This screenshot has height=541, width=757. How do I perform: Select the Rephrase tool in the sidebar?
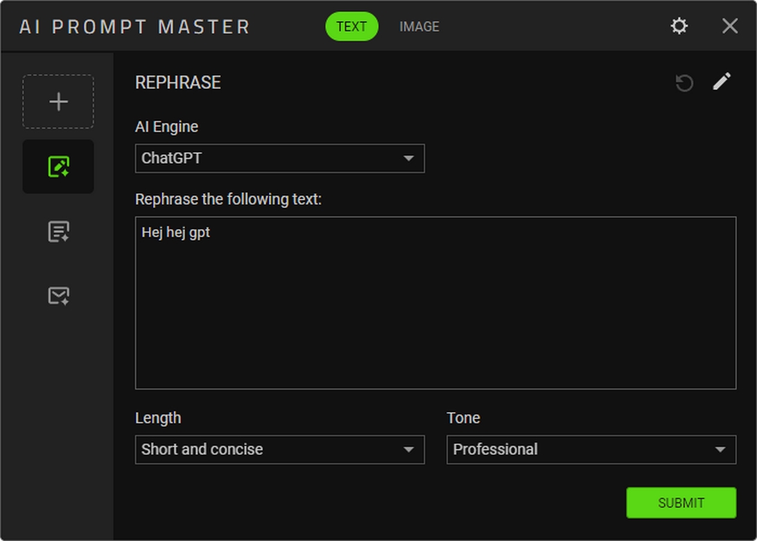(58, 166)
